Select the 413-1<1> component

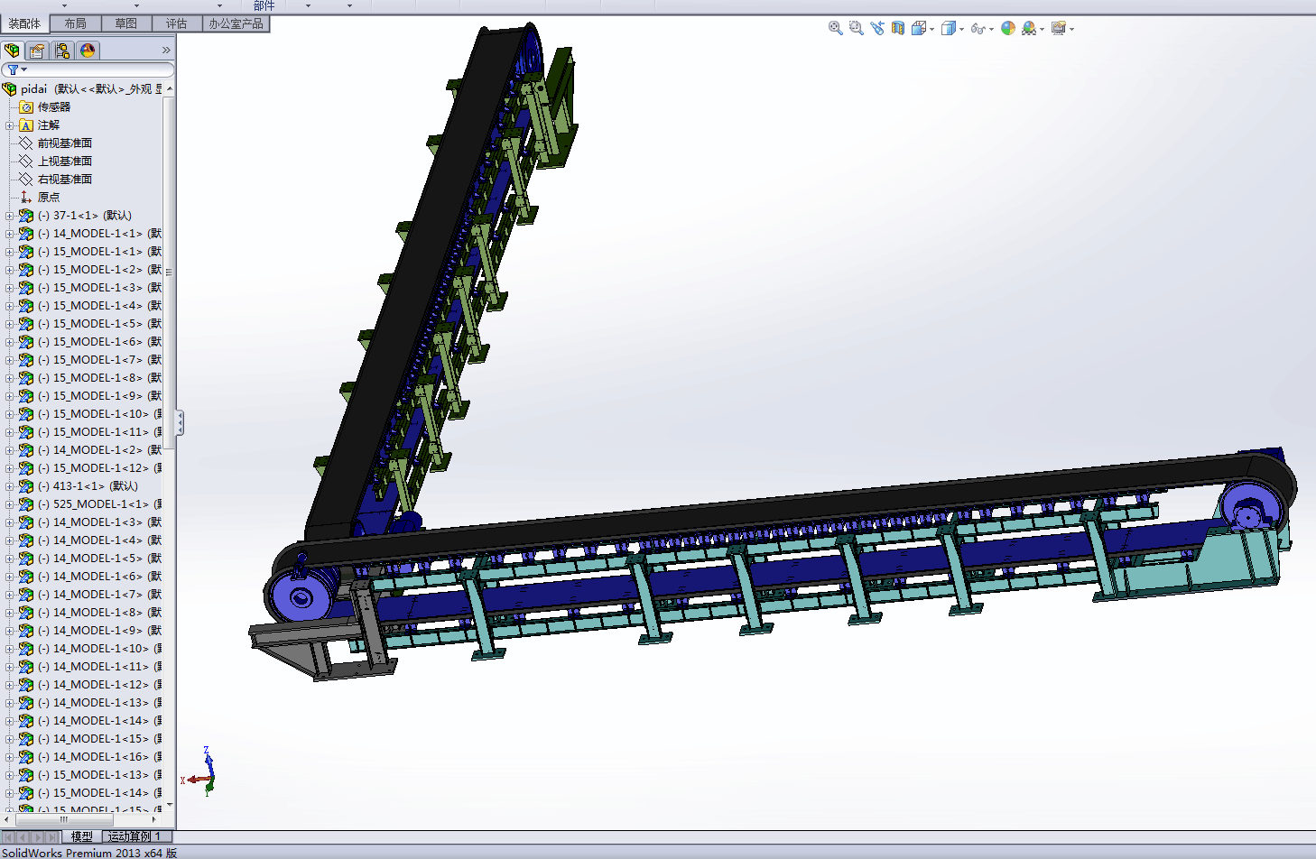[79, 485]
